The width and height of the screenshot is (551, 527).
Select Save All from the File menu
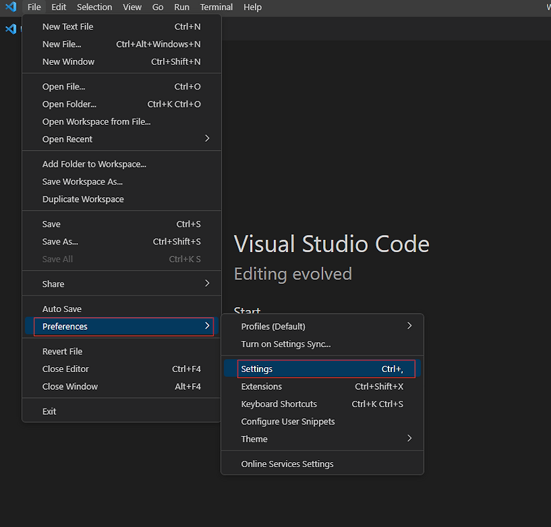[x=58, y=259]
